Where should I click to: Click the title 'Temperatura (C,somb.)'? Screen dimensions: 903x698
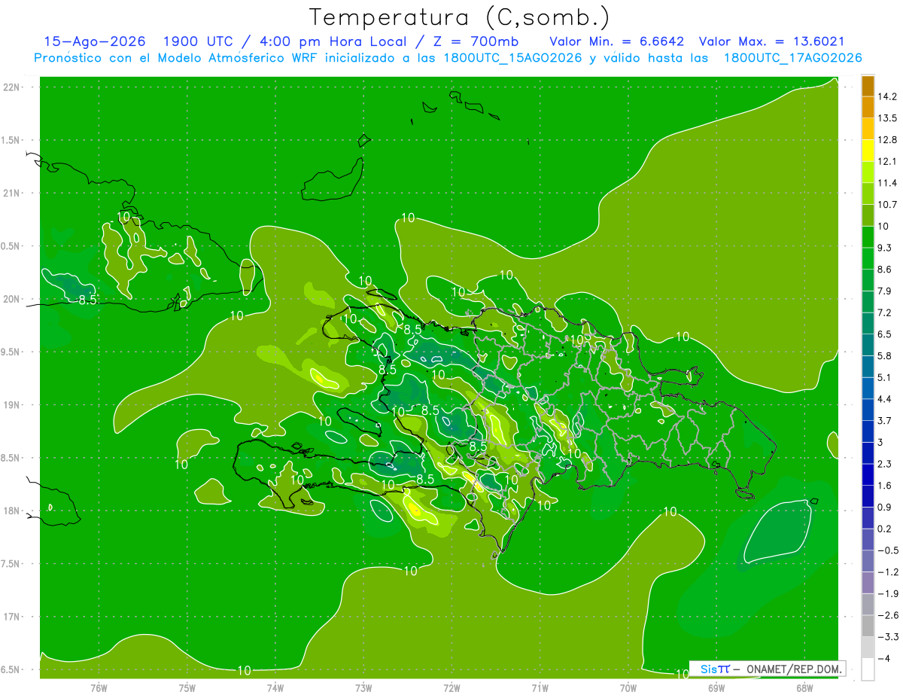[460, 17]
